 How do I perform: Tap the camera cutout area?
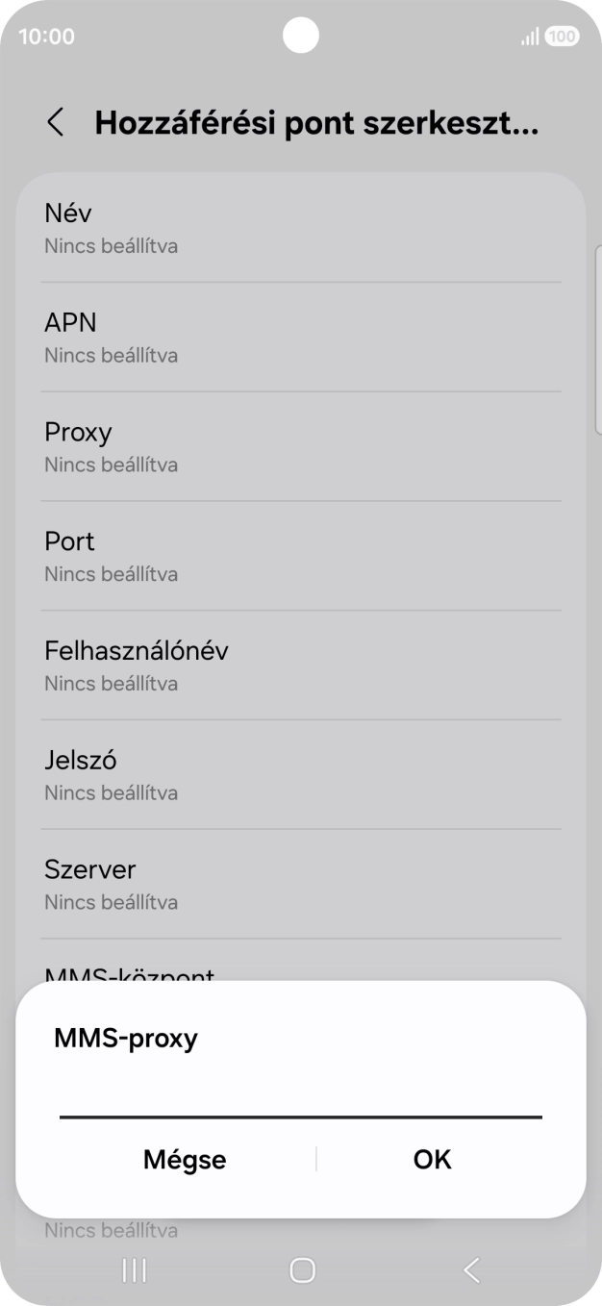[x=301, y=36]
